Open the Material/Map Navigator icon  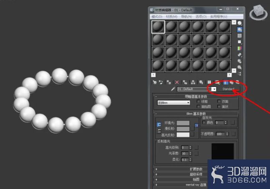(x=240, y=74)
